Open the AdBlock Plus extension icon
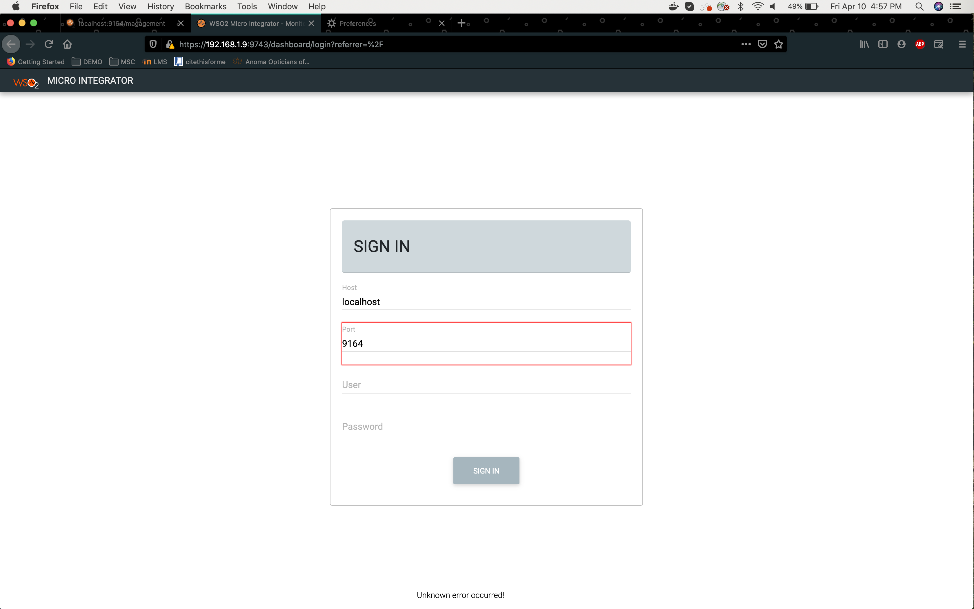This screenshot has width=974, height=609. 920,44
